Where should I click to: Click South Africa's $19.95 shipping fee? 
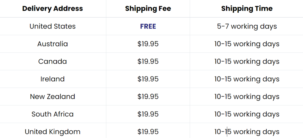click(148, 114)
